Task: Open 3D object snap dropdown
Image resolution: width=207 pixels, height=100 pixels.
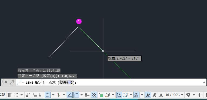Action: pyautogui.click(x=113, y=95)
